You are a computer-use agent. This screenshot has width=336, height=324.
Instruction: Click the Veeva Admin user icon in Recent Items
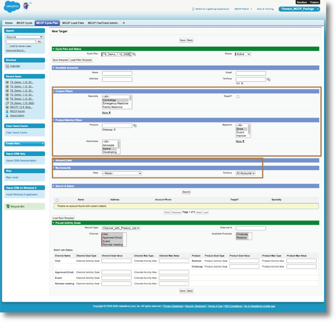tap(7, 116)
